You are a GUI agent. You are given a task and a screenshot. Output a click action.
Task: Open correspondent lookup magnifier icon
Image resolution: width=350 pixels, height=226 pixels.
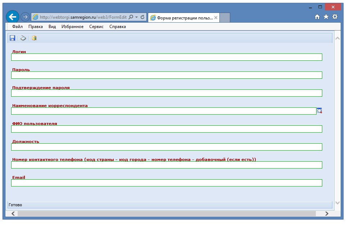tap(319, 111)
